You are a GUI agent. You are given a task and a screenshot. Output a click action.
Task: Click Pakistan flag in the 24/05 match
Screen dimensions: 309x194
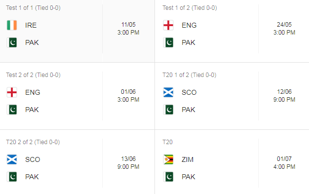point(168,42)
